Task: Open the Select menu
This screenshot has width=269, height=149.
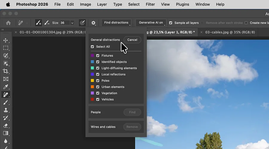Action: click(x=134, y=4)
